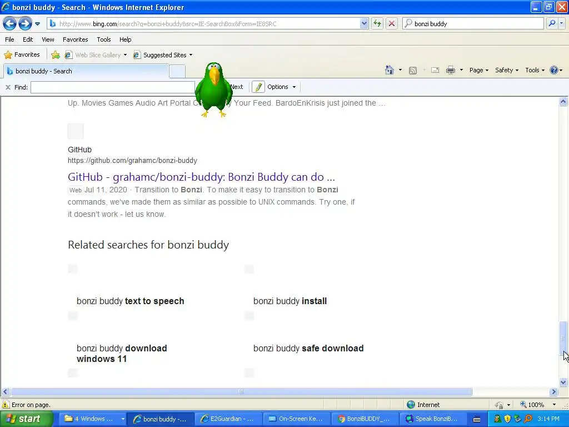
Task: Click the vertical scrollbar down arrow
Action: [563, 382]
